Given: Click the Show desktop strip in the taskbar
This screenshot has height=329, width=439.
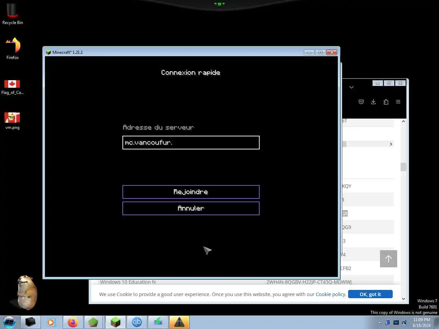Looking at the screenshot, I should point(437,322).
